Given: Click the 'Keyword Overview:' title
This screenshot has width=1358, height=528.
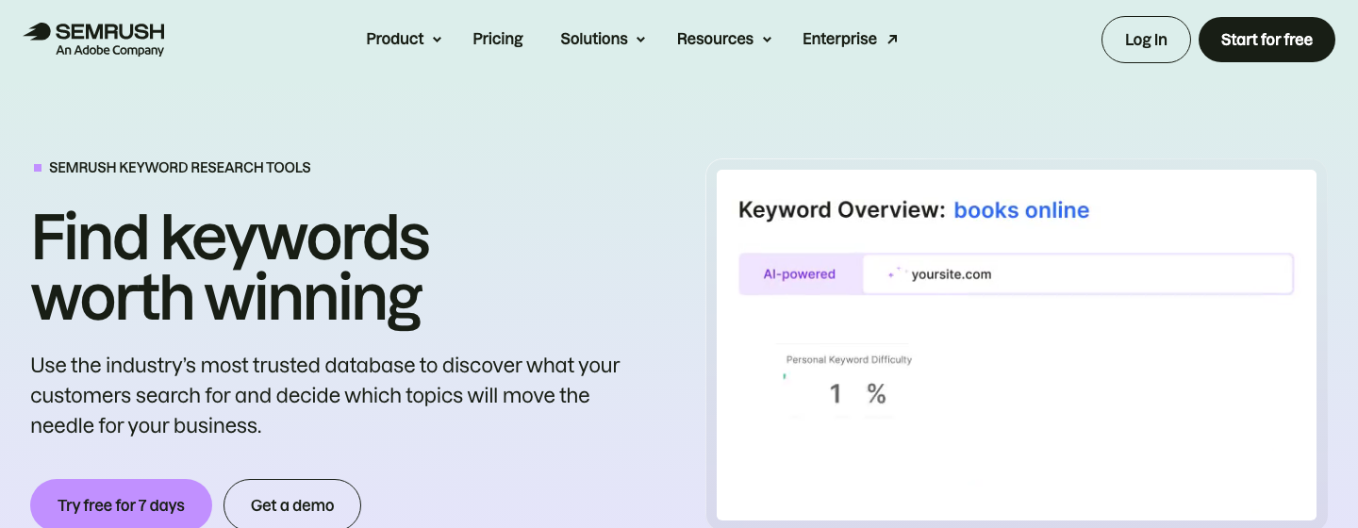Looking at the screenshot, I should 841,210.
